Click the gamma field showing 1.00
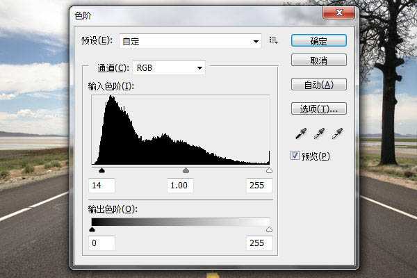The height and width of the screenshot is (278, 417). pos(180,186)
